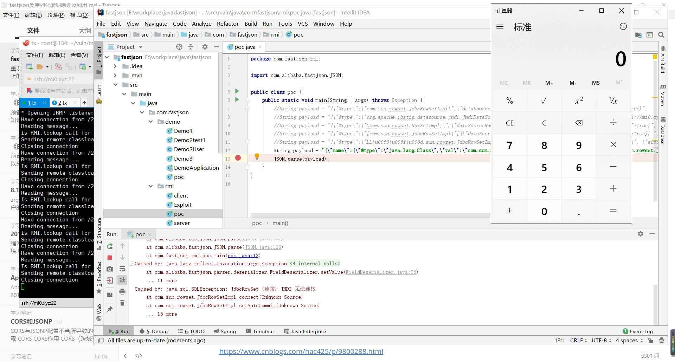Stop the running poc process
This screenshot has width=675, height=362.
(110, 258)
